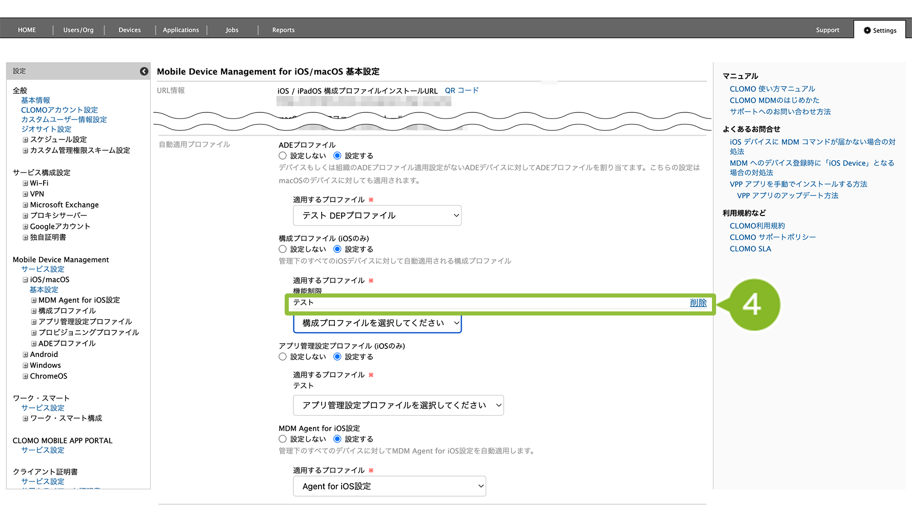This screenshot has height=513, width=912.
Task: Open the QR コード link
Action: point(462,90)
